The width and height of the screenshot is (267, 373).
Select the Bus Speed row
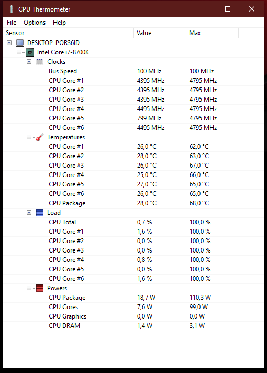pos(133,71)
